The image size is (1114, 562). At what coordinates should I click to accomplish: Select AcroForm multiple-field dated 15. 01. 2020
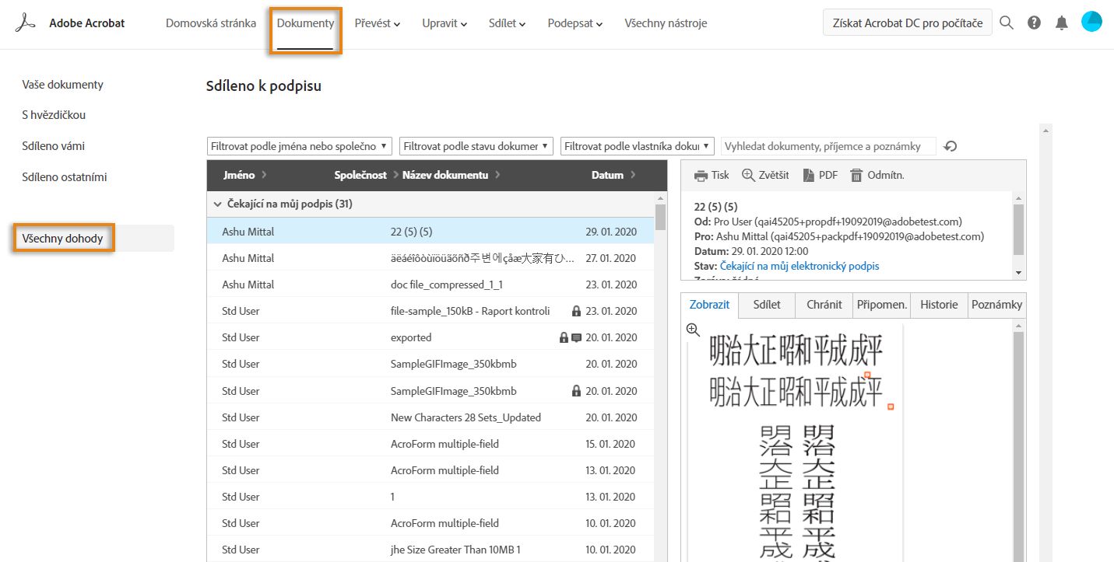tap(430, 444)
